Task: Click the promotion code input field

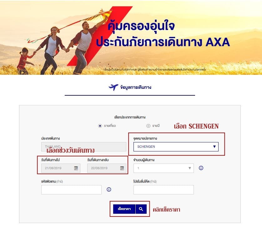Action: point(164,189)
